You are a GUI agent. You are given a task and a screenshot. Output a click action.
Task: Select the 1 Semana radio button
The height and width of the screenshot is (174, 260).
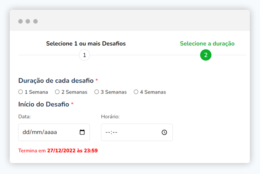[x=21, y=92]
